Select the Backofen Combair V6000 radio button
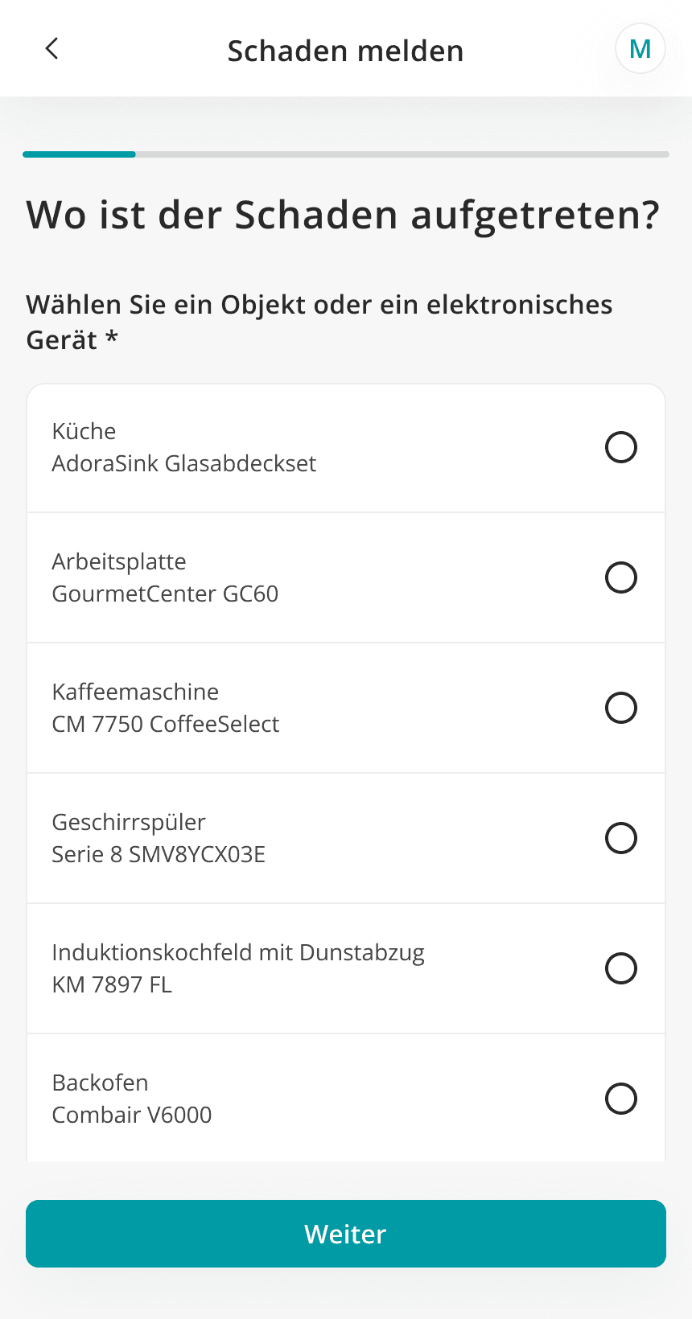 (620, 1099)
